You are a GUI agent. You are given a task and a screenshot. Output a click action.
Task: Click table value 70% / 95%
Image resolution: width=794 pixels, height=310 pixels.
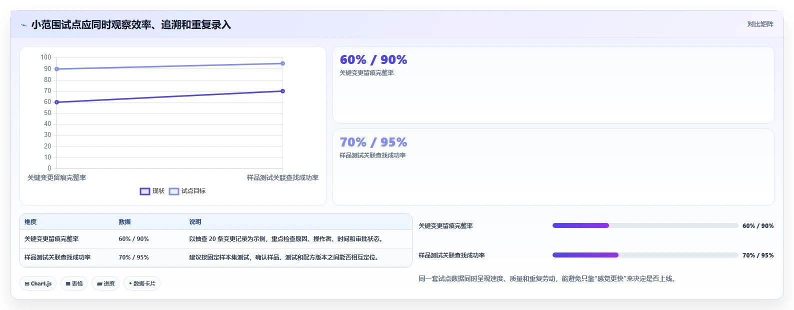tap(133, 257)
